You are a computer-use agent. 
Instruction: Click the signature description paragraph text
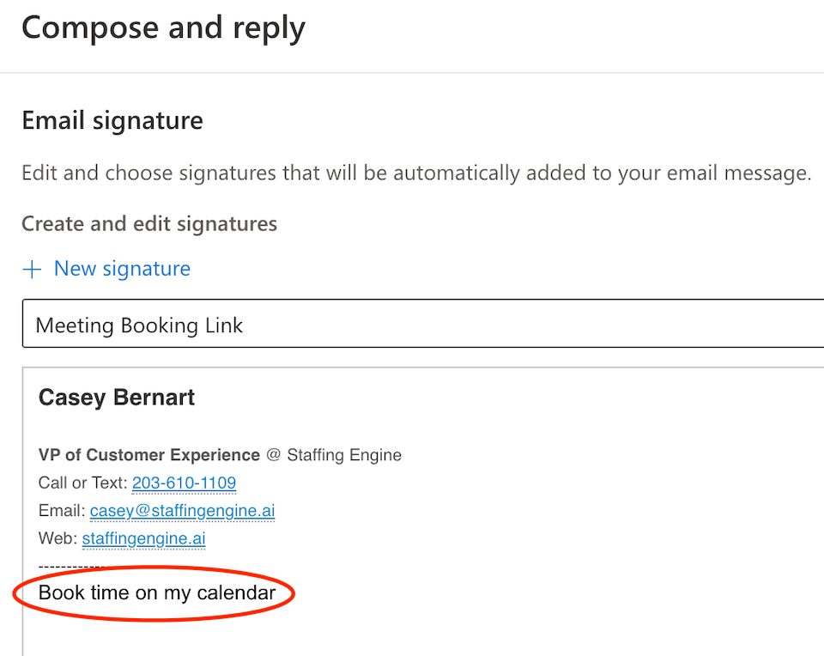(415, 173)
